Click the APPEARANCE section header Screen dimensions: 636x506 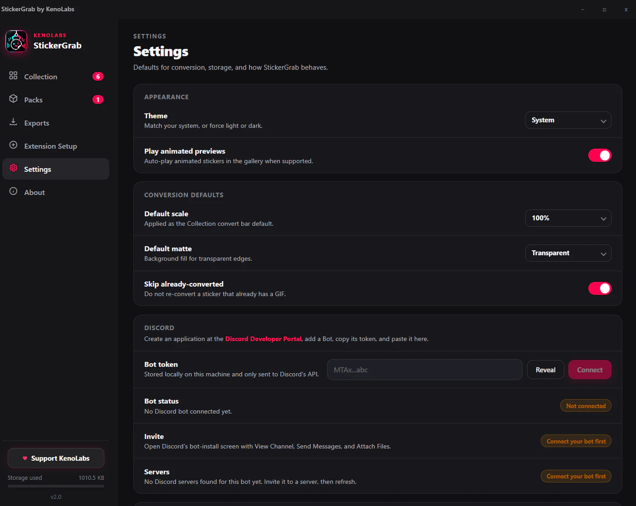tap(166, 97)
